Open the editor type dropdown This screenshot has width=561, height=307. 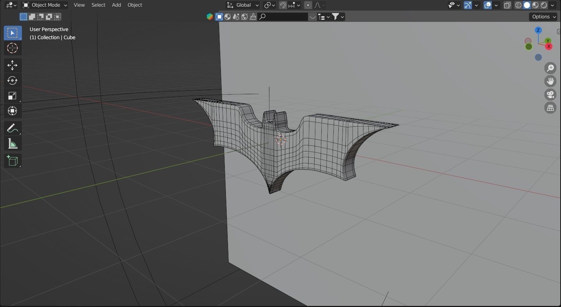pyautogui.click(x=11, y=5)
